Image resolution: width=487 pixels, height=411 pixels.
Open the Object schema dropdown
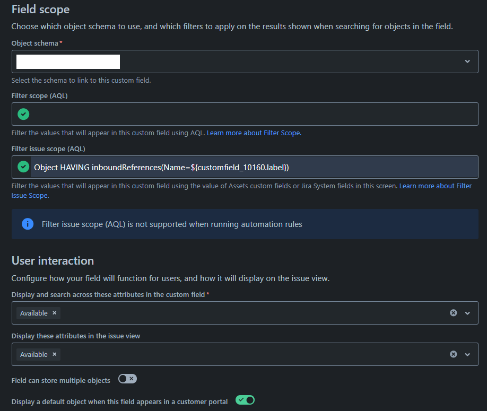tap(467, 61)
